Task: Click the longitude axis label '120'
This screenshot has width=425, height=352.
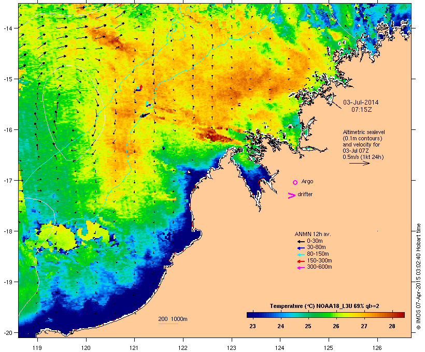Action: (x=86, y=348)
